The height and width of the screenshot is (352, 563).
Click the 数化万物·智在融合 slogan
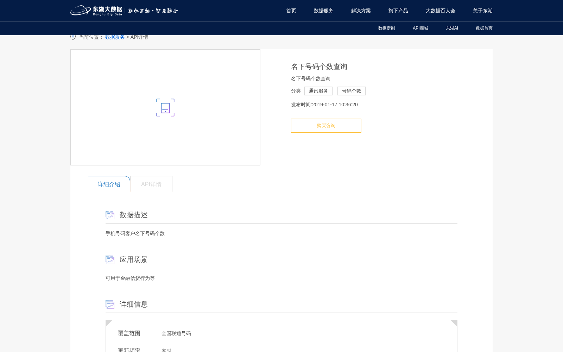pyautogui.click(x=153, y=11)
